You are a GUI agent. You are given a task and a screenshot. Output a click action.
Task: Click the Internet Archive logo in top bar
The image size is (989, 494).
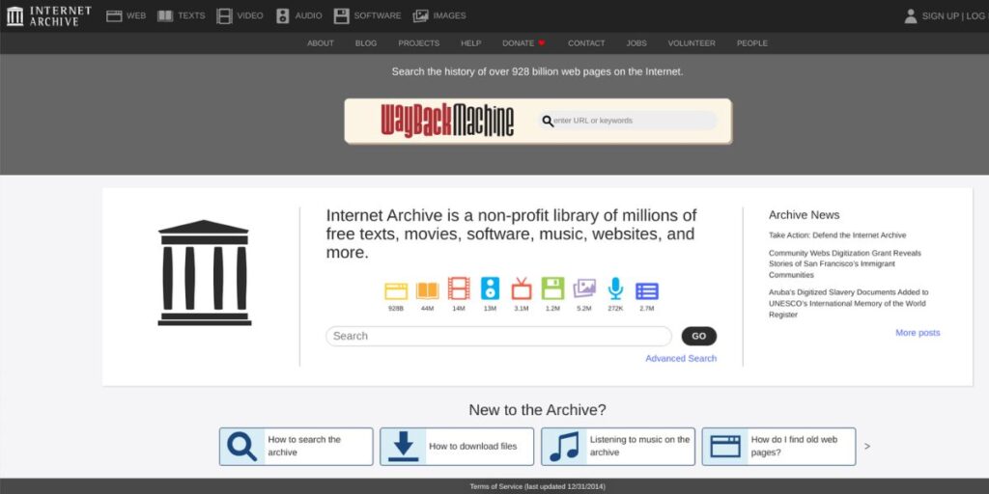coord(49,15)
